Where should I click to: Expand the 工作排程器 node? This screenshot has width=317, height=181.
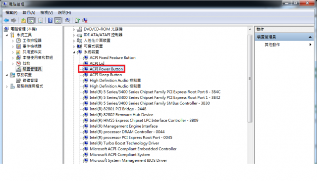tap(13, 41)
